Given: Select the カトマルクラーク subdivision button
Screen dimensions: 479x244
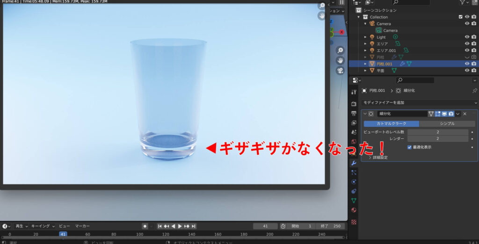Looking at the screenshot, I should point(392,124).
